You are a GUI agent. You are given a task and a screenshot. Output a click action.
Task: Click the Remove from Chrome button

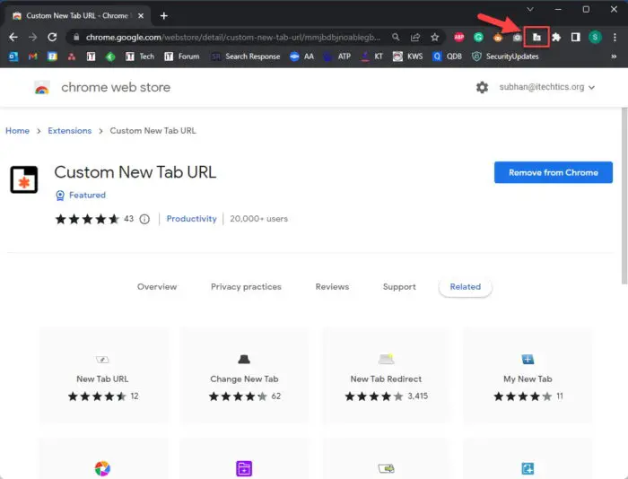tap(553, 172)
